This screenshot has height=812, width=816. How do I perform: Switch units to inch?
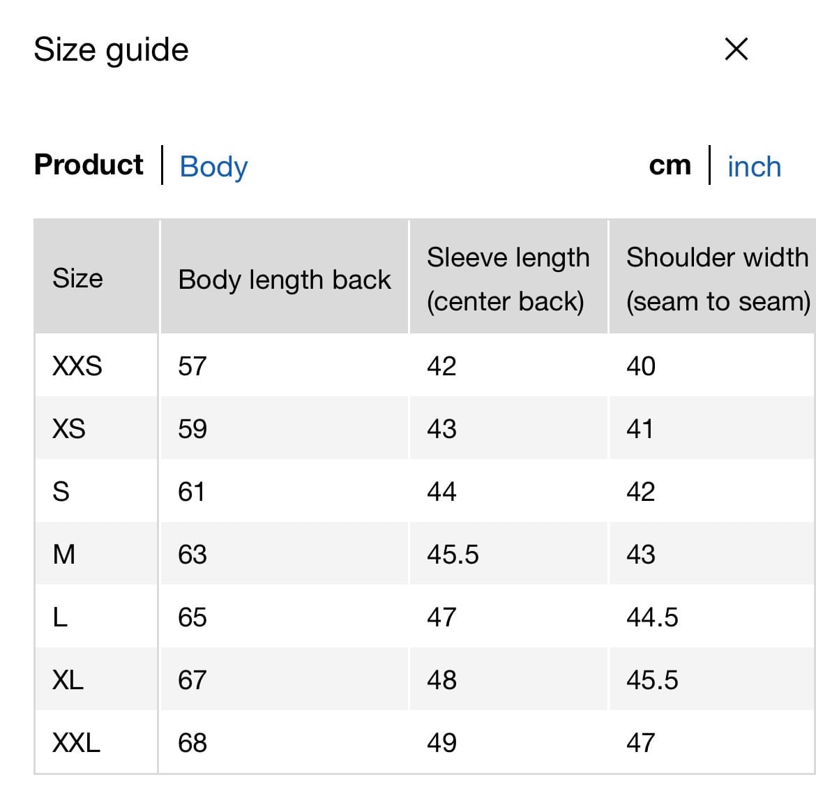[x=754, y=167]
